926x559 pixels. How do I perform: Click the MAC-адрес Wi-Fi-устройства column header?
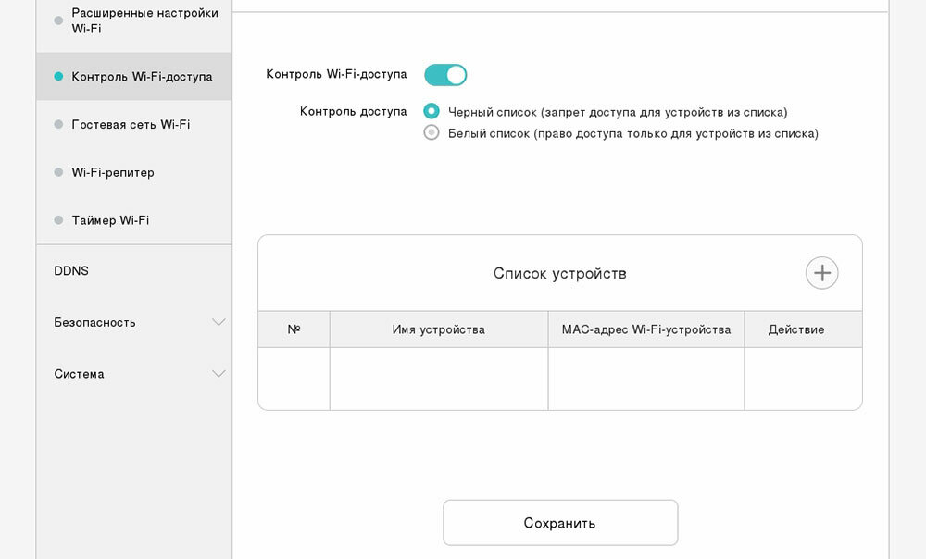pos(646,329)
